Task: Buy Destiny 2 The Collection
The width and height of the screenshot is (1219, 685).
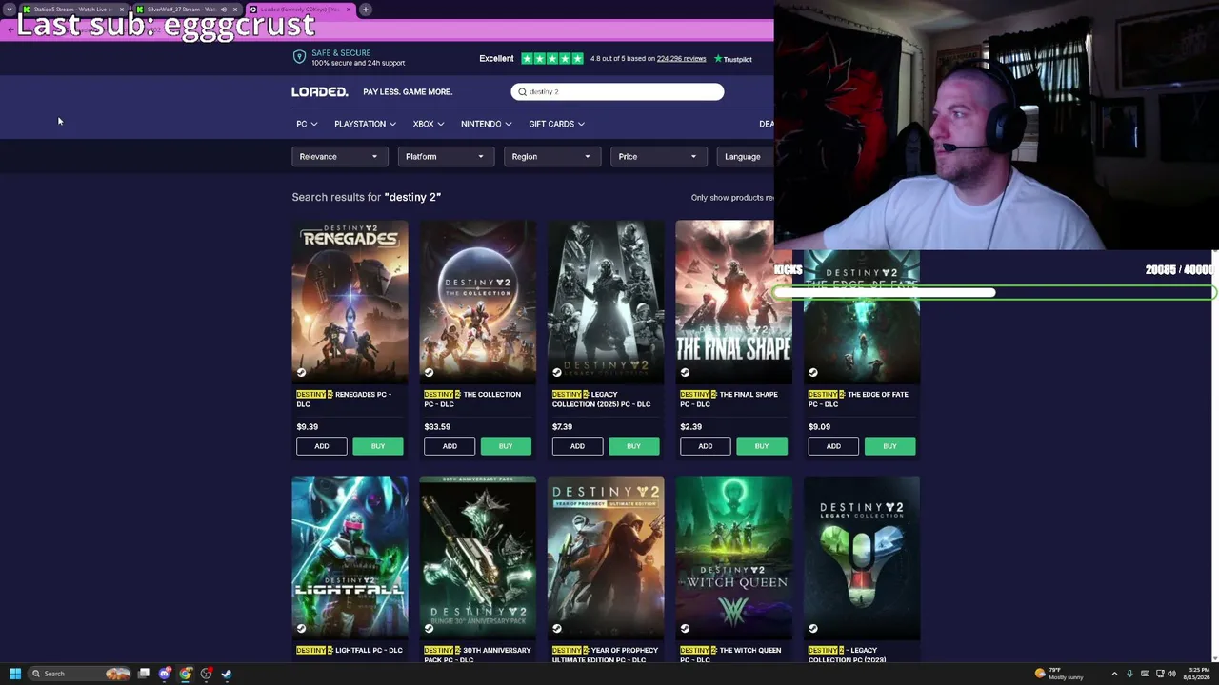Action: click(x=506, y=446)
